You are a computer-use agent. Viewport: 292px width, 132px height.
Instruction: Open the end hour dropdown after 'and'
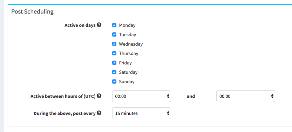(246, 96)
